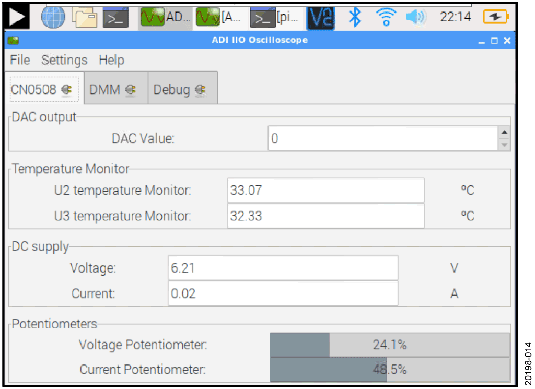The width and height of the screenshot is (535, 389).
Task: Click the volume speaker icon
Action: [416, 18]
